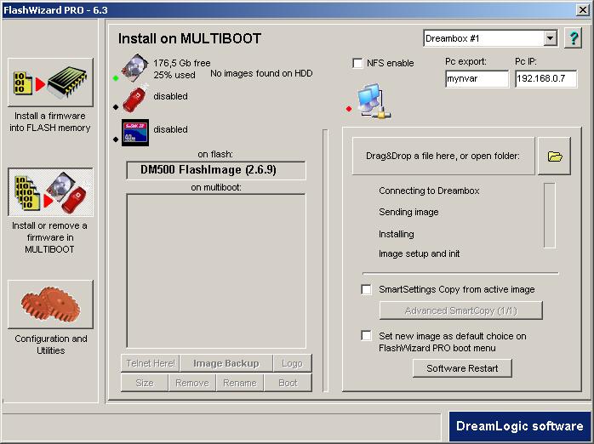
Task: Click the Image Backup button
Action: pos(226,363)
